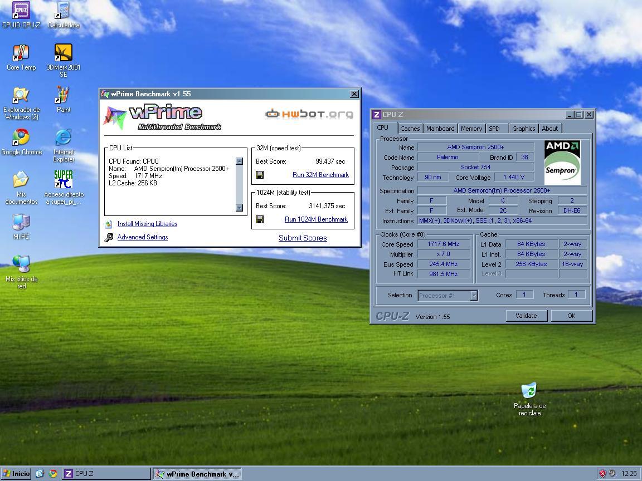Click Run 1024M Benchmark link
Image resolution: width=642 pixels, height=481 pixels.
(316, 219)
